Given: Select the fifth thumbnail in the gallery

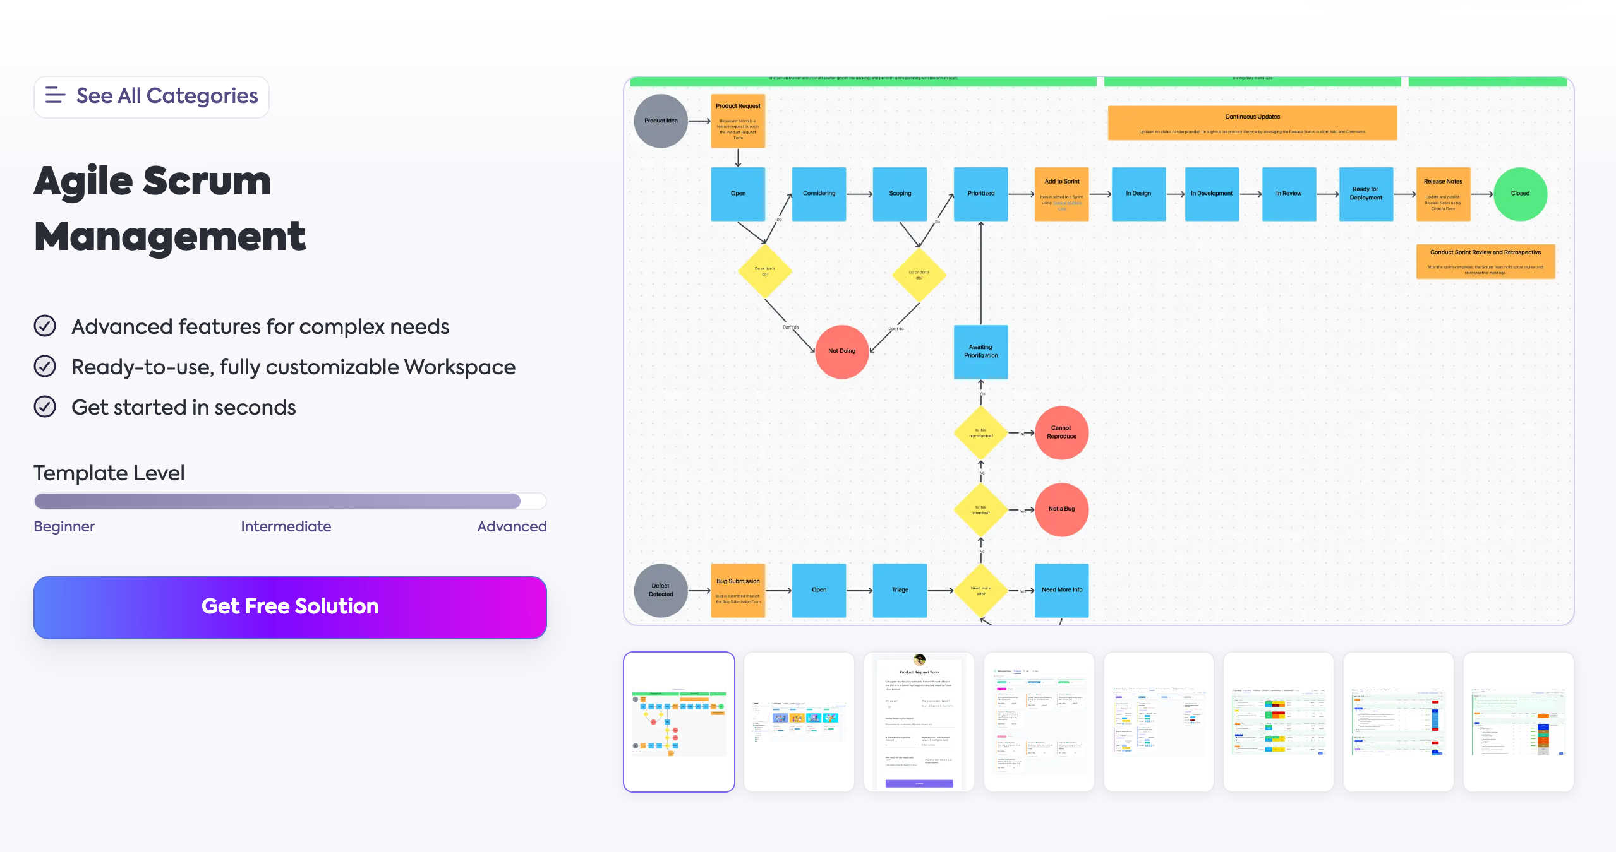Looking at the screenshot, I should point(1159,722).
